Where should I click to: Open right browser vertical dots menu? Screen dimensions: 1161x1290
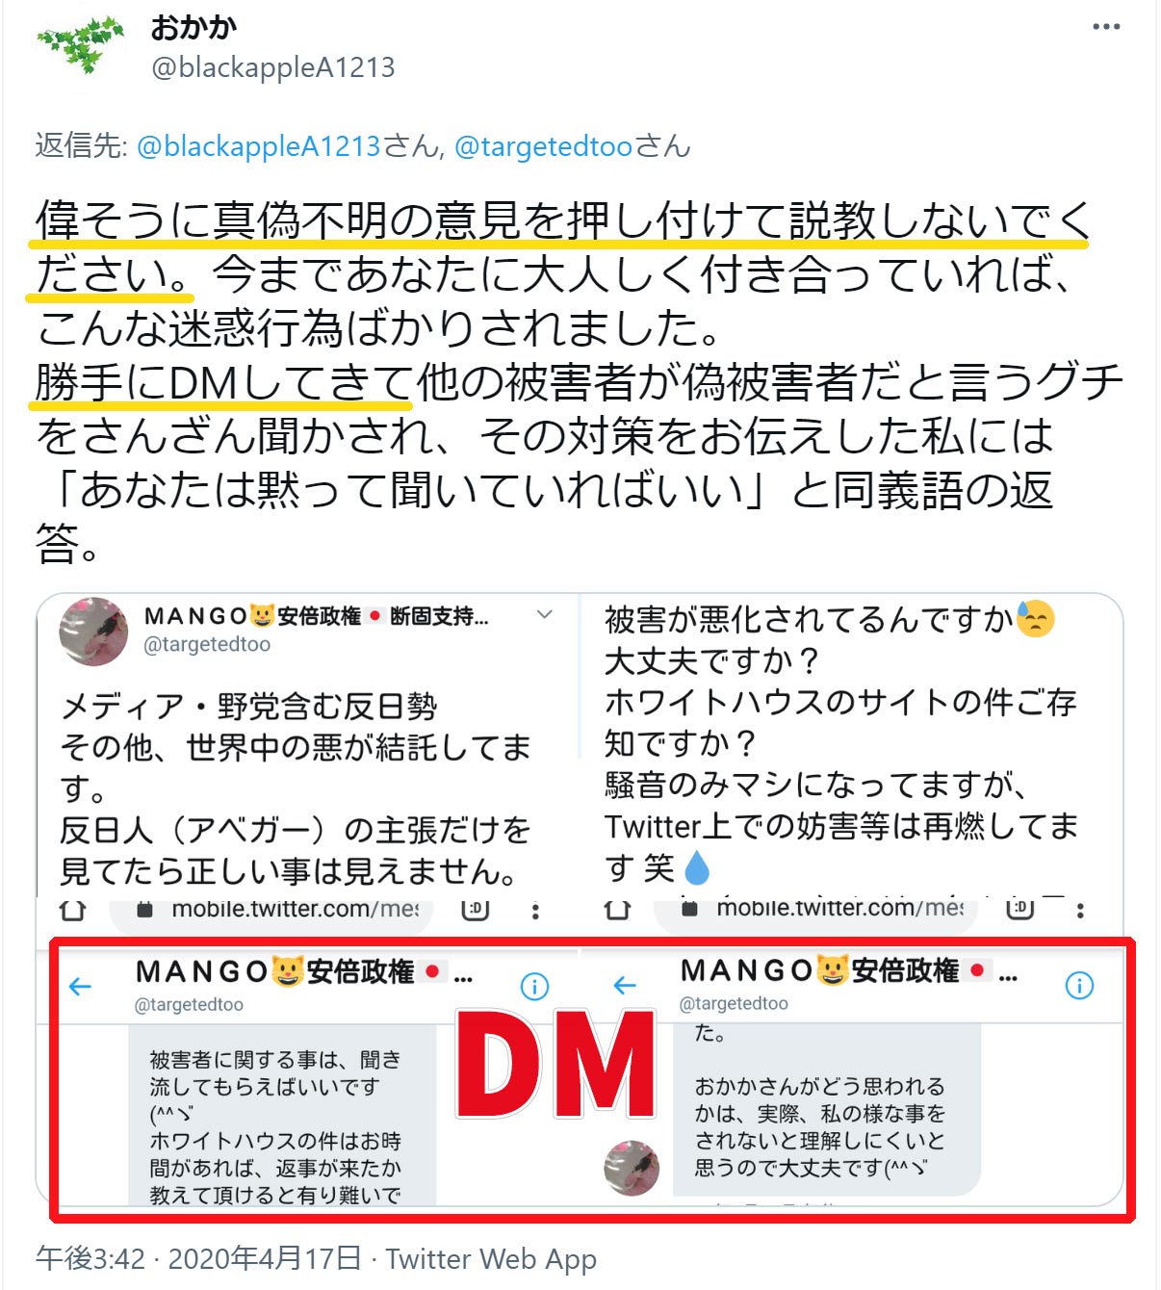pyautogui.click(x=1080, y=910)
